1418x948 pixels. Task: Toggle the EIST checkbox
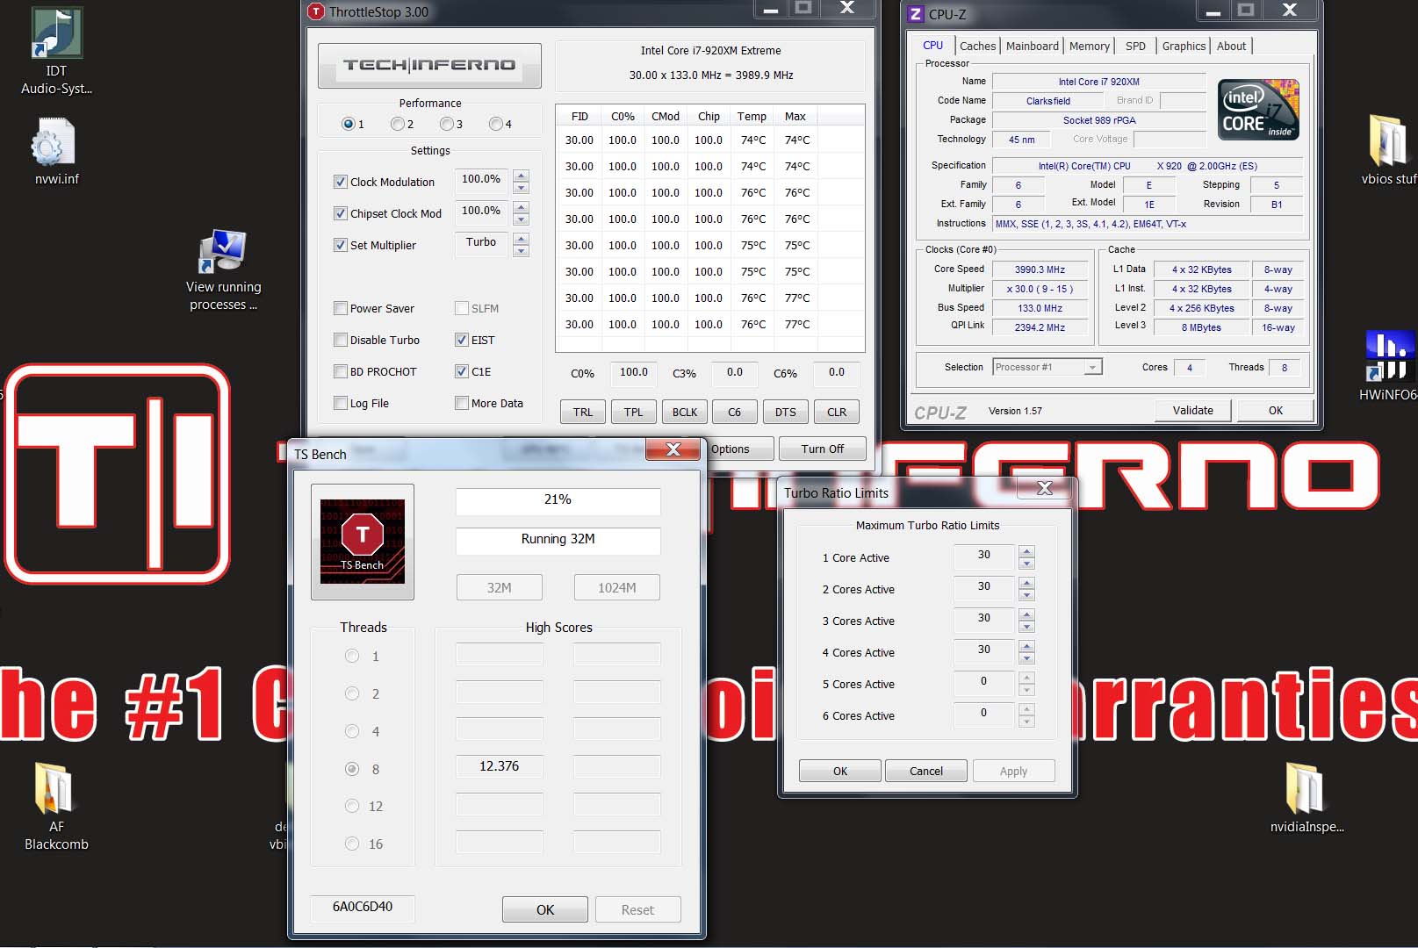(462, 340)
